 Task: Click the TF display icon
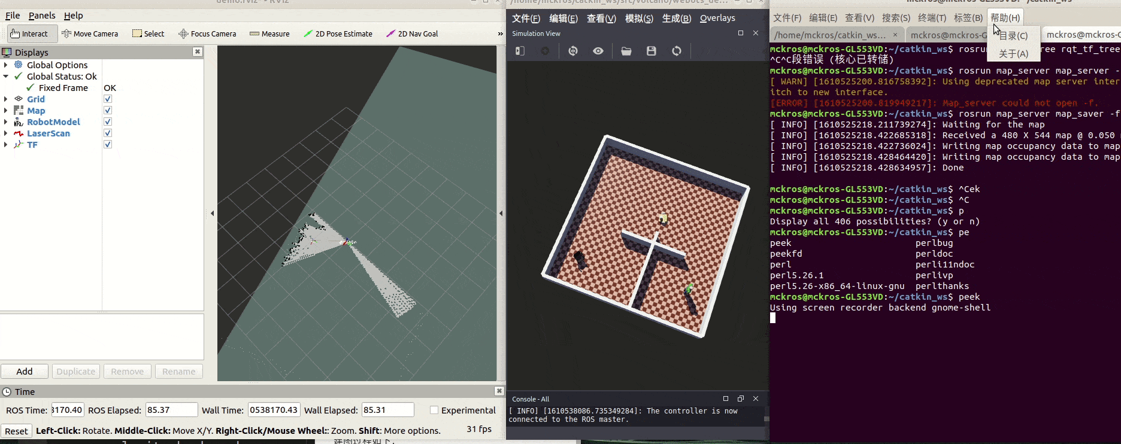[x=19, y=144]
